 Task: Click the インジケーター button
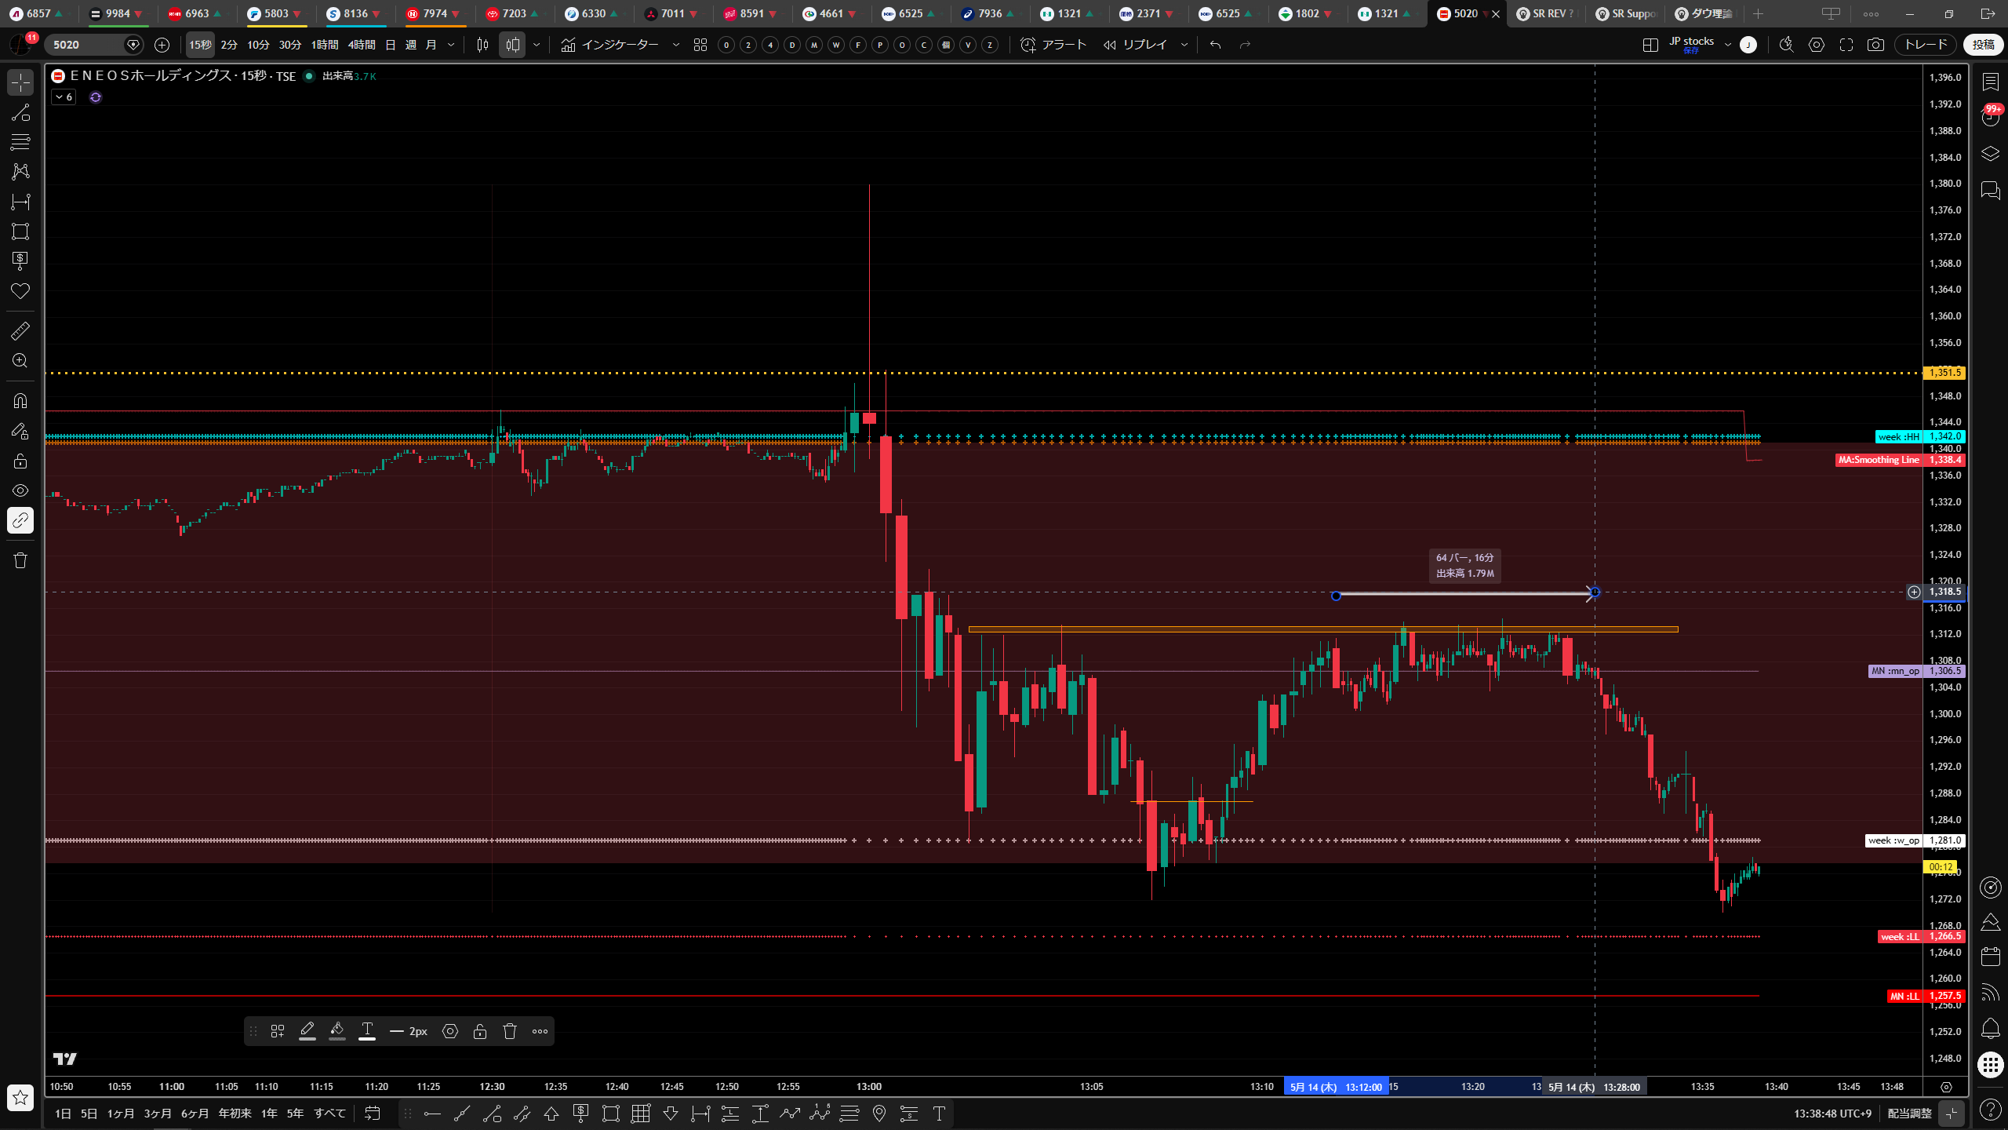(610, 45)
